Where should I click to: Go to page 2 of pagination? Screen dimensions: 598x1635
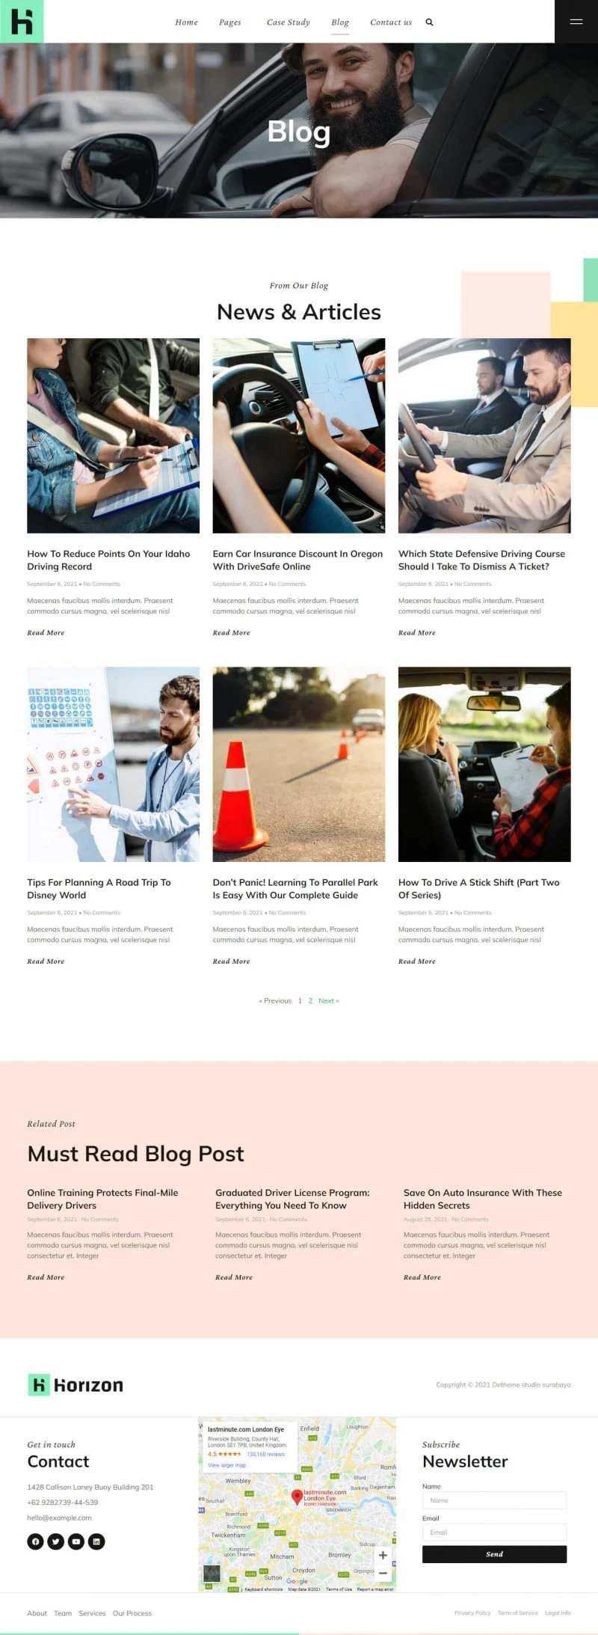click(x=310, y=1000)
